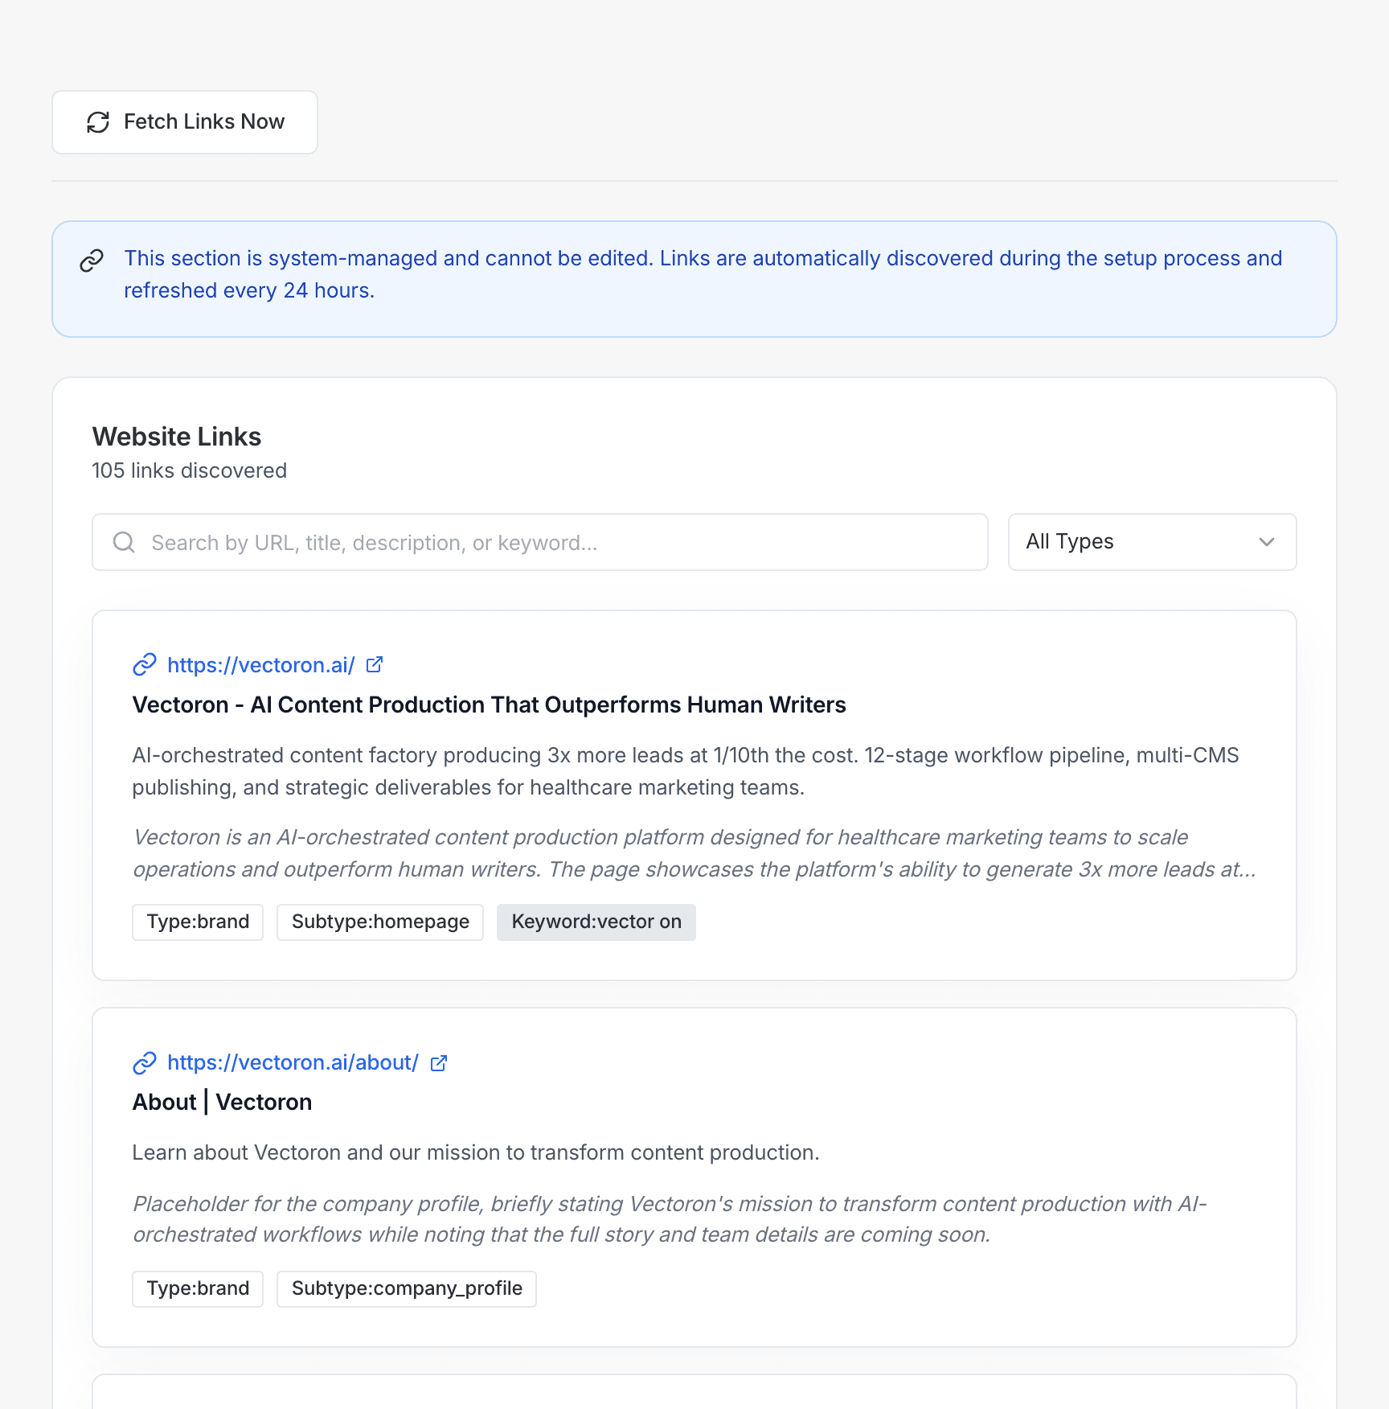The image size is (1389, 1409).
Task: Click the Subtype:company_profile tag chip
Action: (406, 1288)
